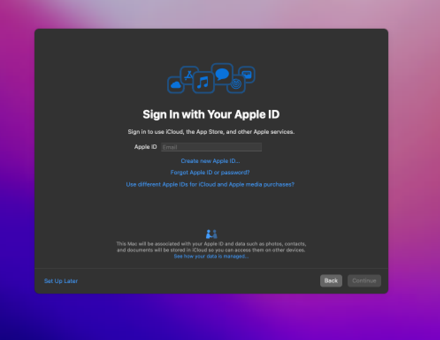This screenshot has width=440, height=340.
Task: Click Forgot Apple ID or password link
Action: pos(210,172)
